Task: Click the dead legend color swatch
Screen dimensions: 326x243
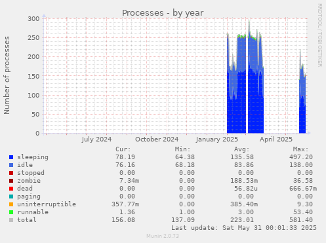Action: tap(11, 189)
